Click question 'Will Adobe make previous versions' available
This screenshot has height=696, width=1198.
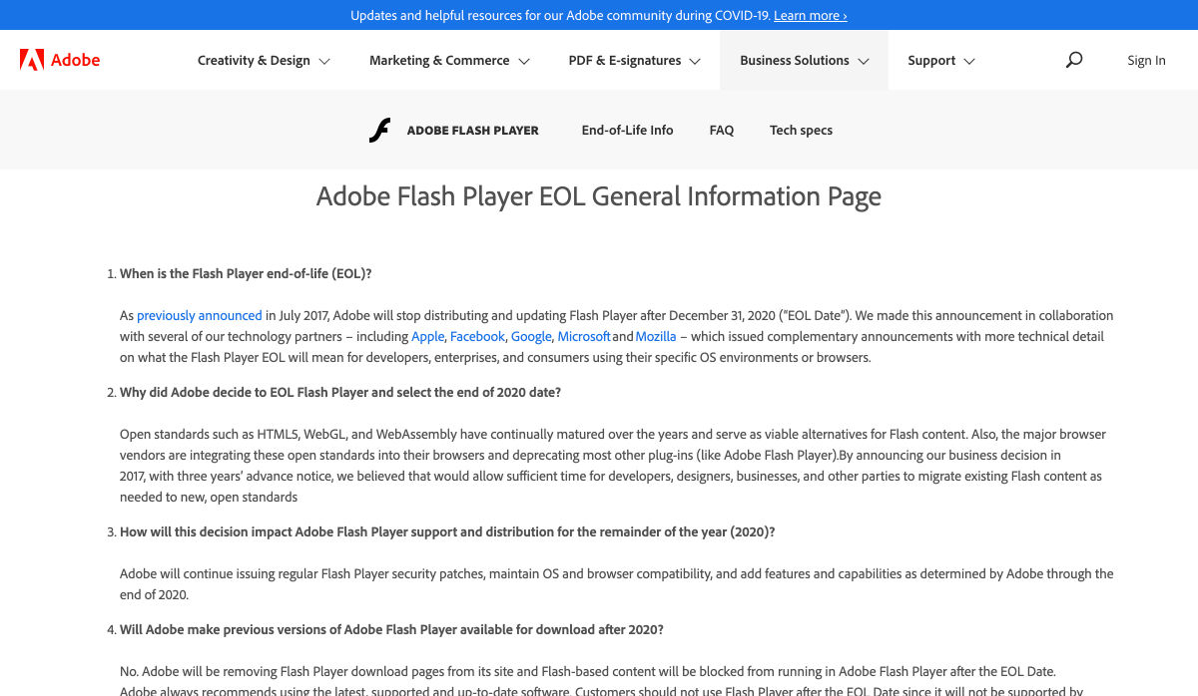[391, 629]
